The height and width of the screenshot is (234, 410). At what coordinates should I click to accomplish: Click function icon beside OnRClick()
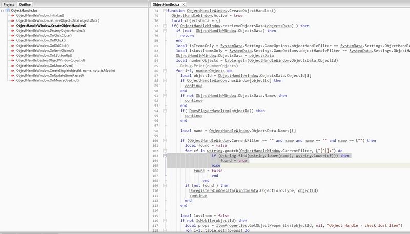[x=12, y=40]
